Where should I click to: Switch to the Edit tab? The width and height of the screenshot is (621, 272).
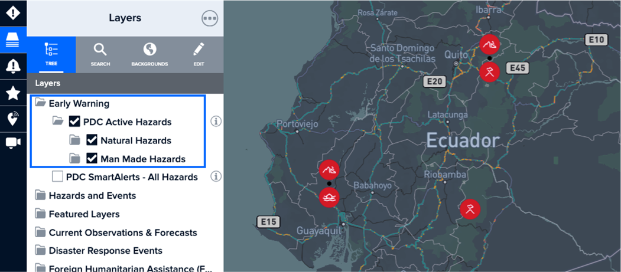pos(199,54)
